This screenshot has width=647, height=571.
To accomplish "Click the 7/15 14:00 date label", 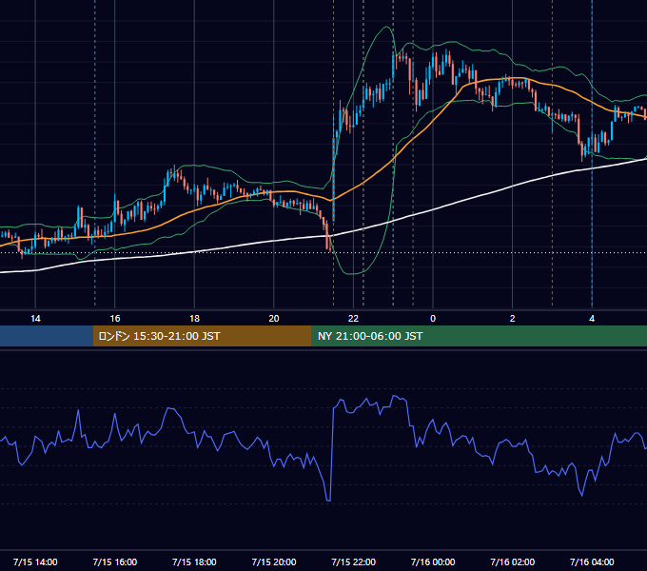I will pyautogui.click(x=35, y=561).
